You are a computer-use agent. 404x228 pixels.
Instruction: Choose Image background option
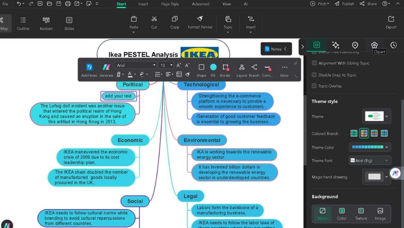point(380,214)
